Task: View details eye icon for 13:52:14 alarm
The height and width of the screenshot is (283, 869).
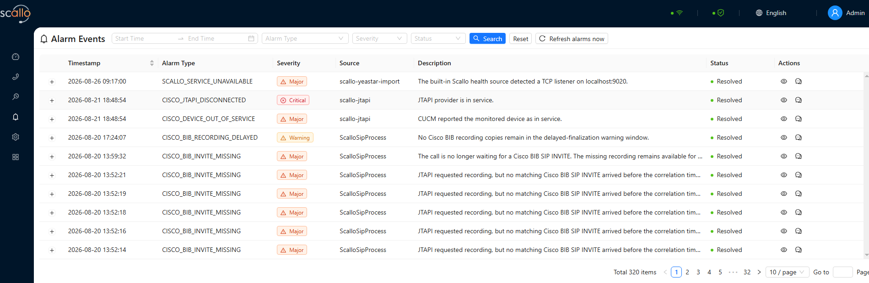Action: click(x=784, y=250)
